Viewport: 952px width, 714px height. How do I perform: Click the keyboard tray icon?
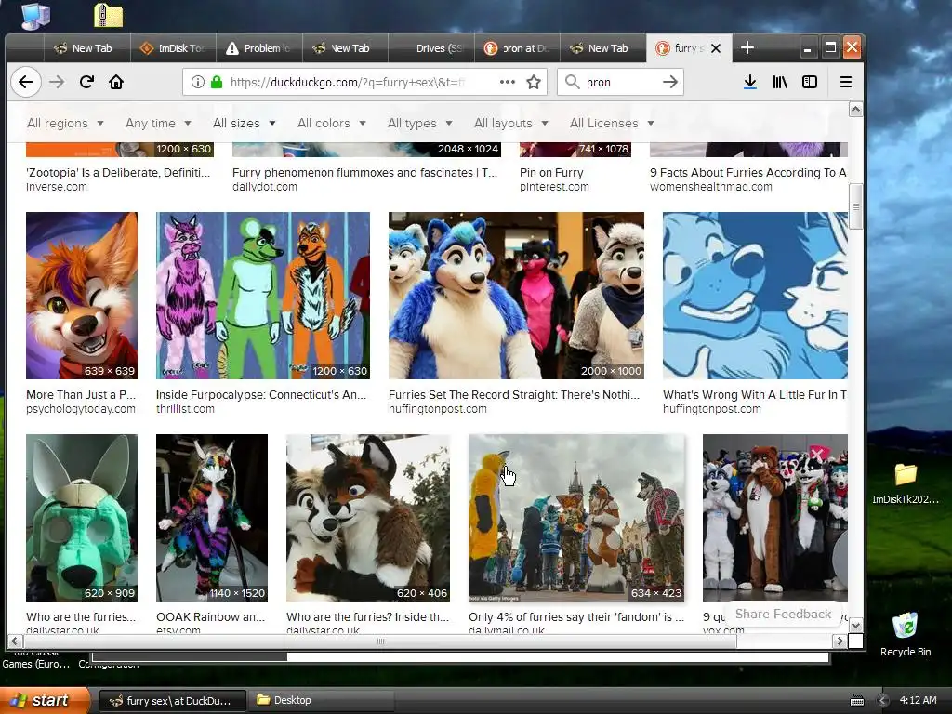[856, 701]
